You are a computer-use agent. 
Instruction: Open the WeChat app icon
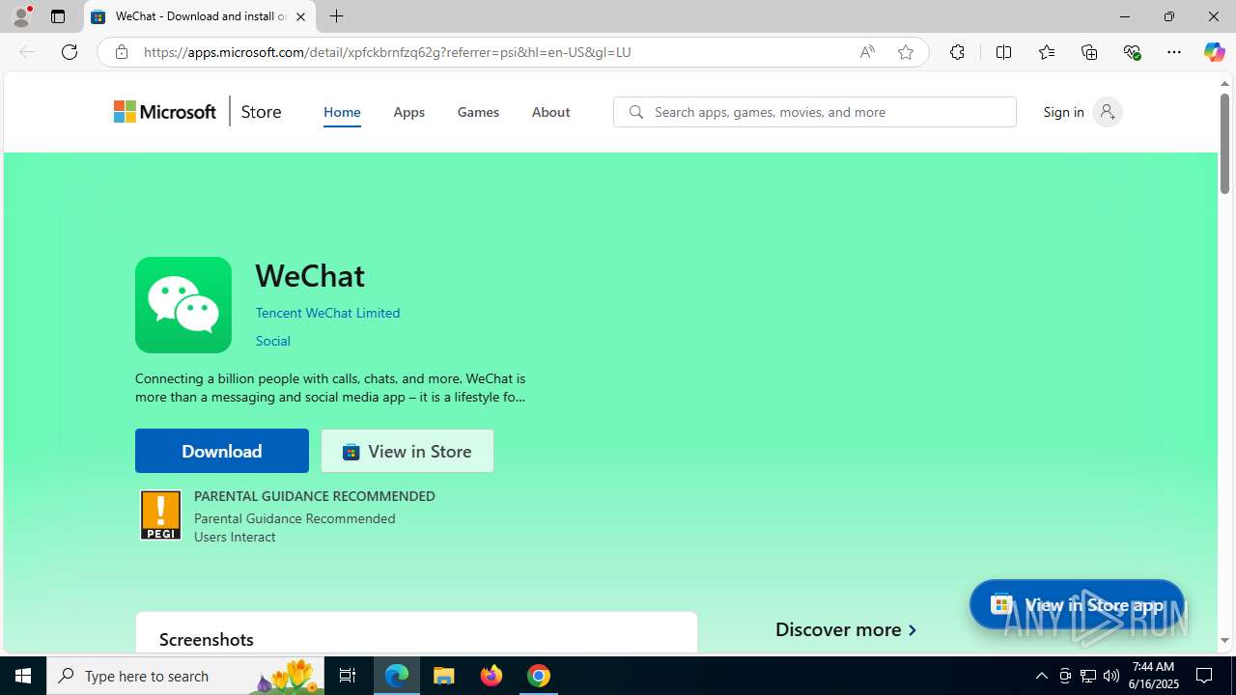coord(183,305)
